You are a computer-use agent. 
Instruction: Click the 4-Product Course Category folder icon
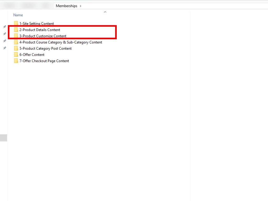click(x=16, y=42)
